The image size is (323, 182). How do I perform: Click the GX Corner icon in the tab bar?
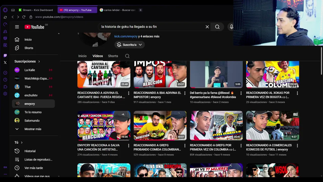click(13, 10)
